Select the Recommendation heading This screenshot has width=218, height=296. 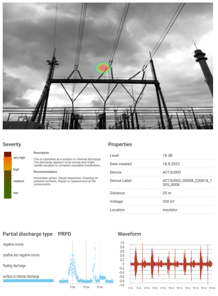45,172
